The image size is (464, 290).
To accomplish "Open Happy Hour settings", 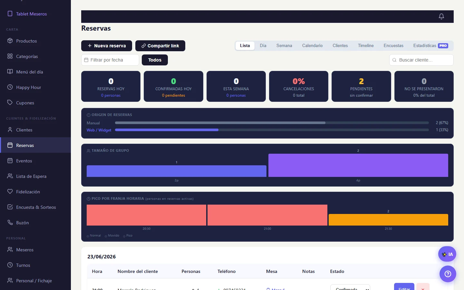I will [x=35, y=87].
